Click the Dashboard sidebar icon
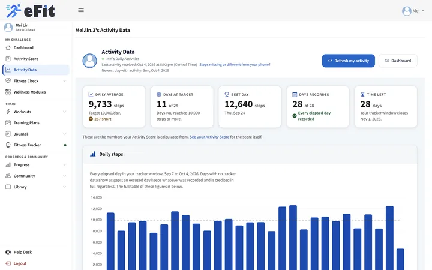Viewport: 432px width, 270px height. pos(8,47)
